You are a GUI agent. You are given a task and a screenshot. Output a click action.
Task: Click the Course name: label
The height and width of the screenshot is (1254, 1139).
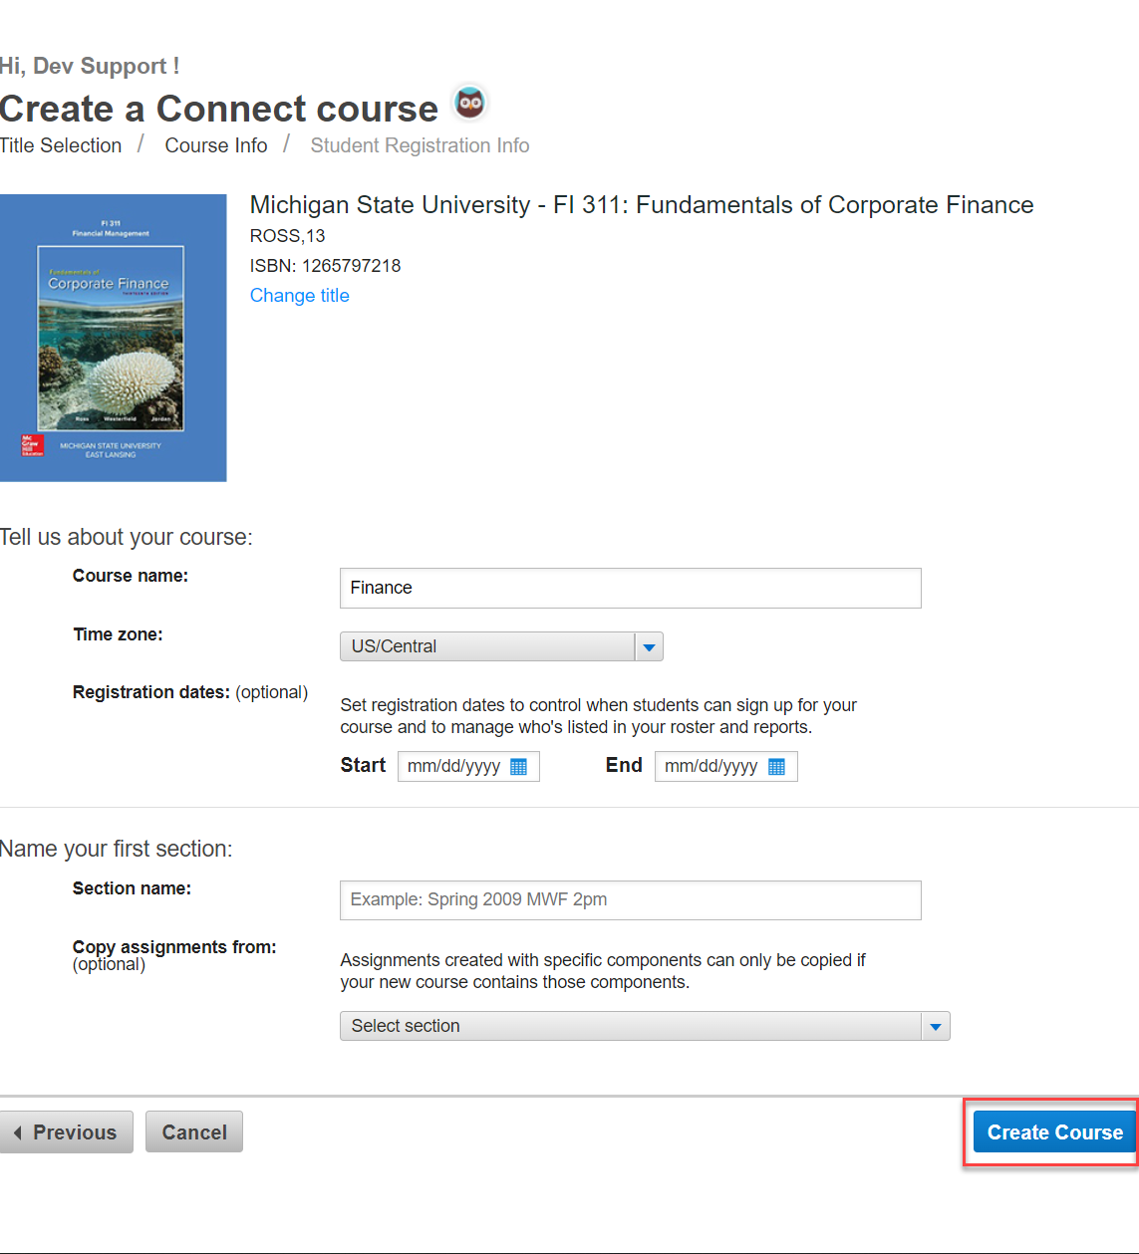tap(131, 576)
